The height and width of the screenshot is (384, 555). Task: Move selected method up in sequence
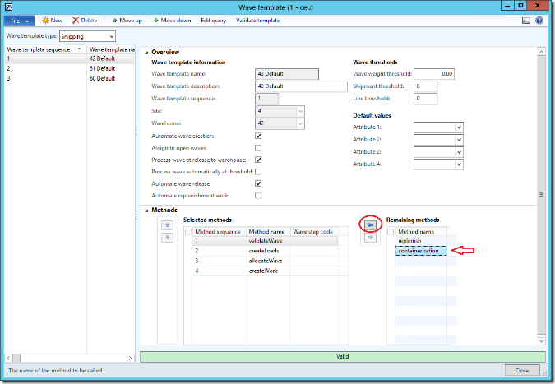[x=168, y=224]
